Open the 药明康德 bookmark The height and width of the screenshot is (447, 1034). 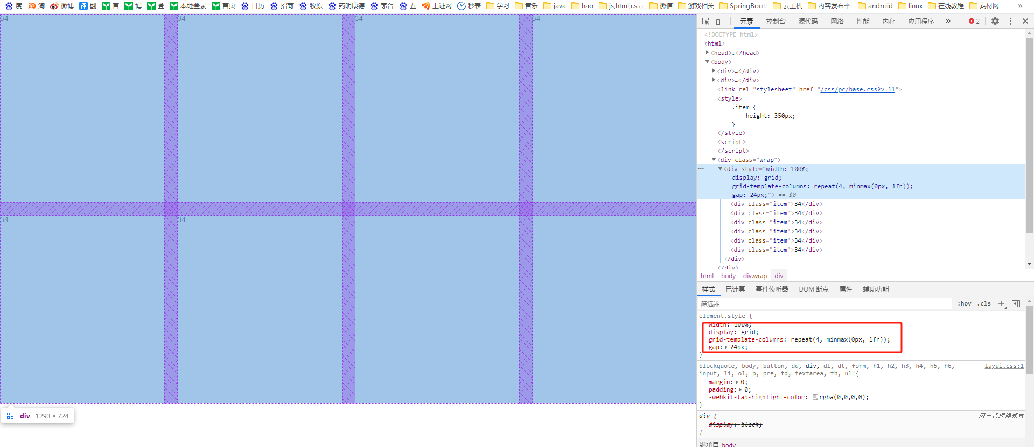pyautogui.click(x=346, y=6)
